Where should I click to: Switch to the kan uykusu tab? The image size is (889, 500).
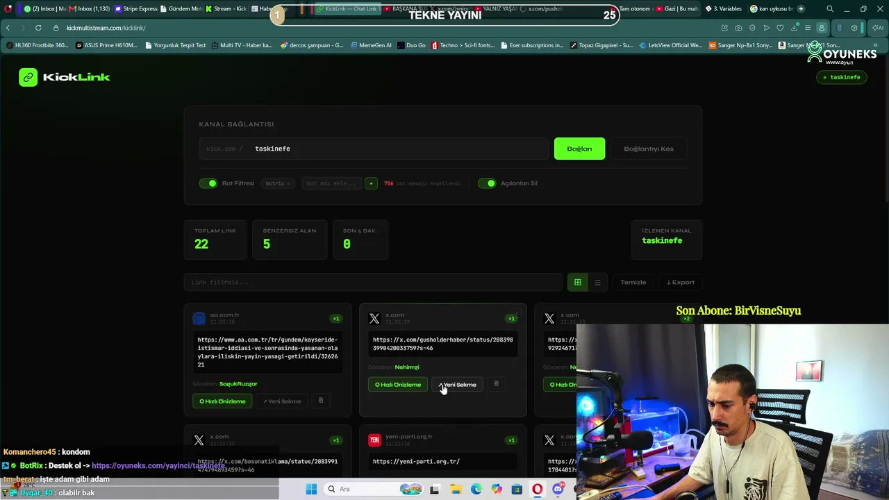(x=771, y=9)
